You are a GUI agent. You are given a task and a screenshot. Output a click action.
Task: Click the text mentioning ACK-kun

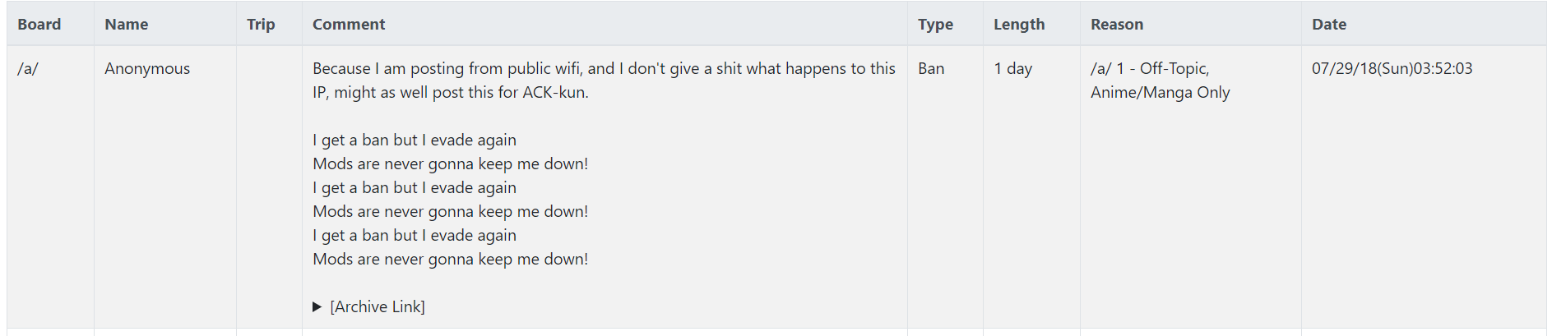451,92
